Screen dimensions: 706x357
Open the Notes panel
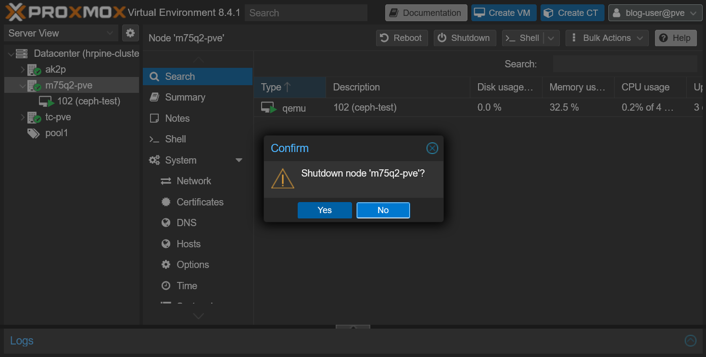coord(198,118)
